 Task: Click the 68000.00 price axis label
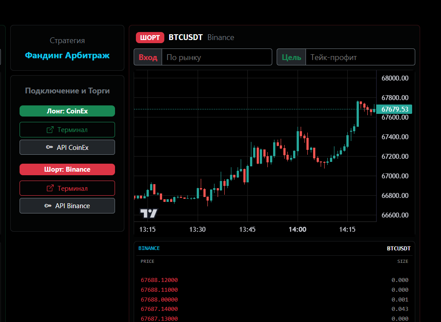click(x=395, y=78)
